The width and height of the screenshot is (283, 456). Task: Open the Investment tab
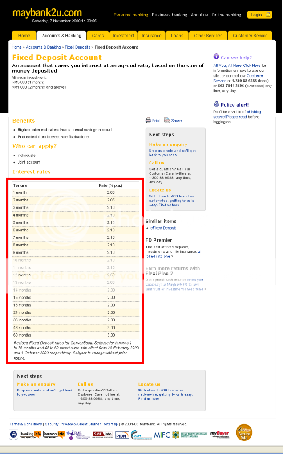point(124,36)
